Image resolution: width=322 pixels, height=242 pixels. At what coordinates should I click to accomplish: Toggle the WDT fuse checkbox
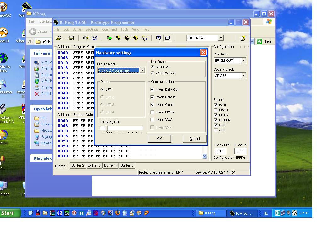point(216,105)
